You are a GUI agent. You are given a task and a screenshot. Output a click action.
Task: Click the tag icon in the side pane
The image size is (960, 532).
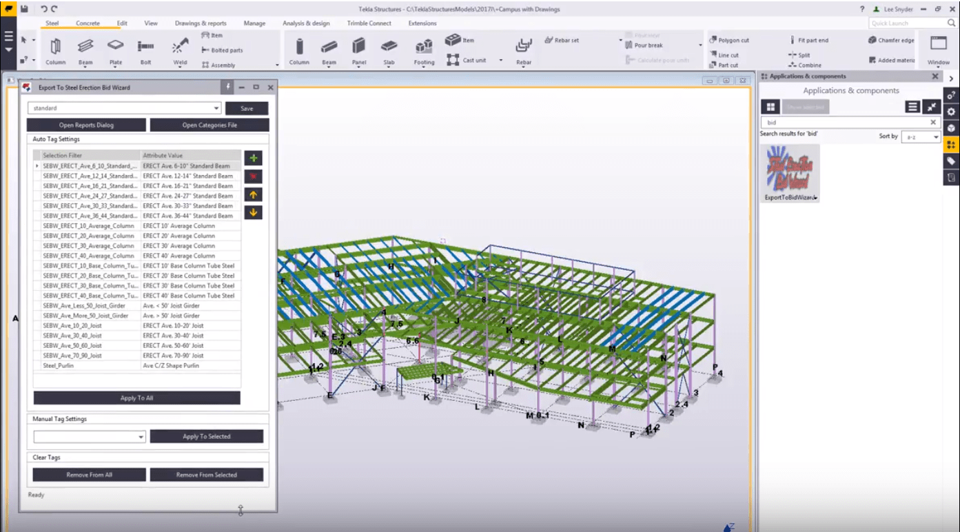(x=951, y=161)
